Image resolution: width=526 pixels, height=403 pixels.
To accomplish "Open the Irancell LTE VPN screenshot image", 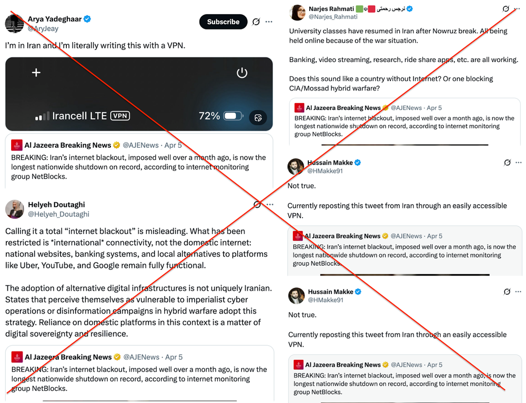I will coord(139,94).
